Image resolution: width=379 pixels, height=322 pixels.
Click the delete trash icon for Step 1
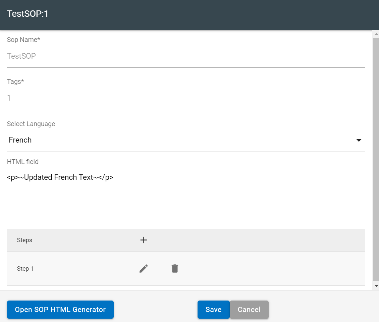click(x=174, y=268)
